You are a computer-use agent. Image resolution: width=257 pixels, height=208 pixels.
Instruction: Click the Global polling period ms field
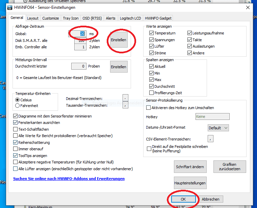[78, 34]
